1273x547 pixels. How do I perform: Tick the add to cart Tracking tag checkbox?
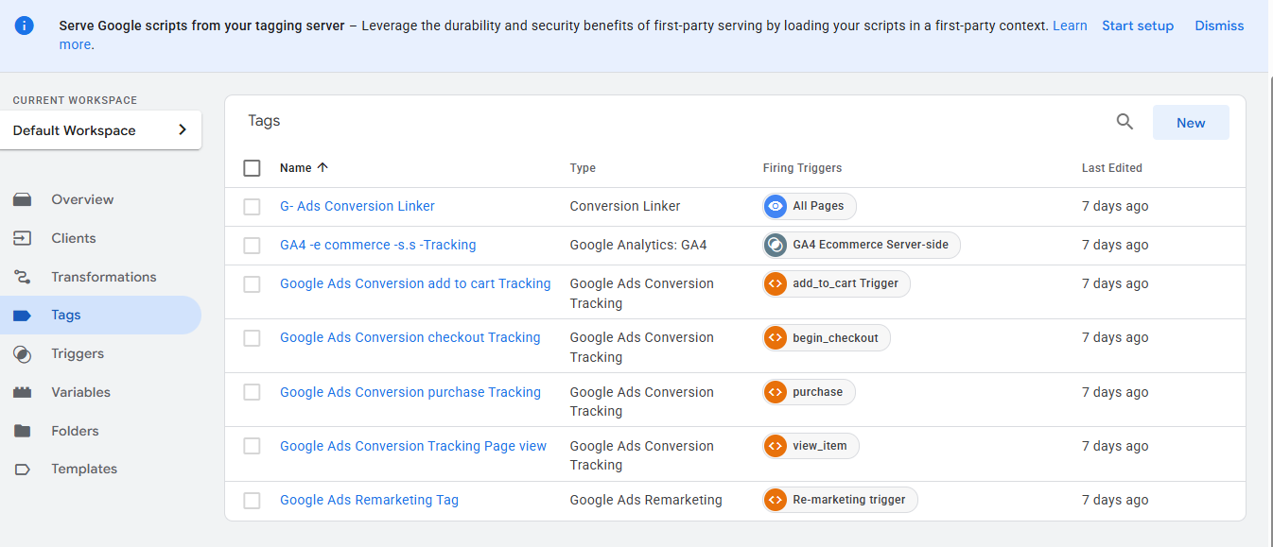click(252, 284)
